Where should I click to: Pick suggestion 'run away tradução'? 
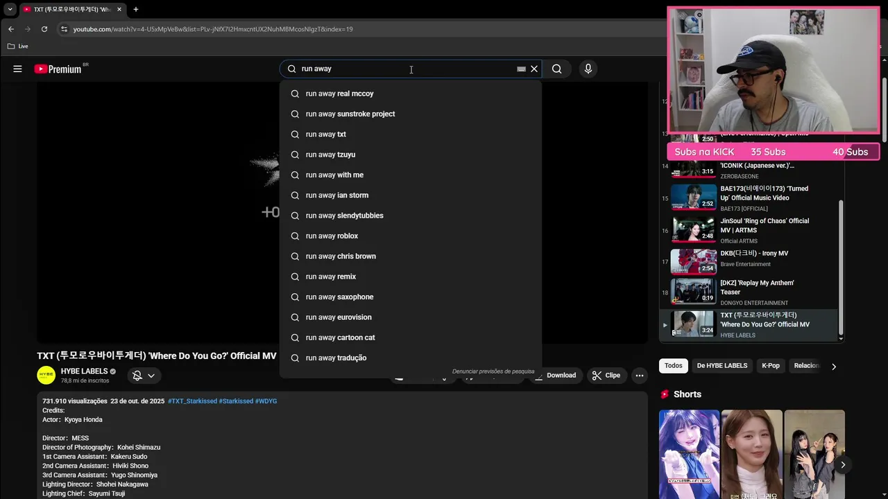pos(411,358)
